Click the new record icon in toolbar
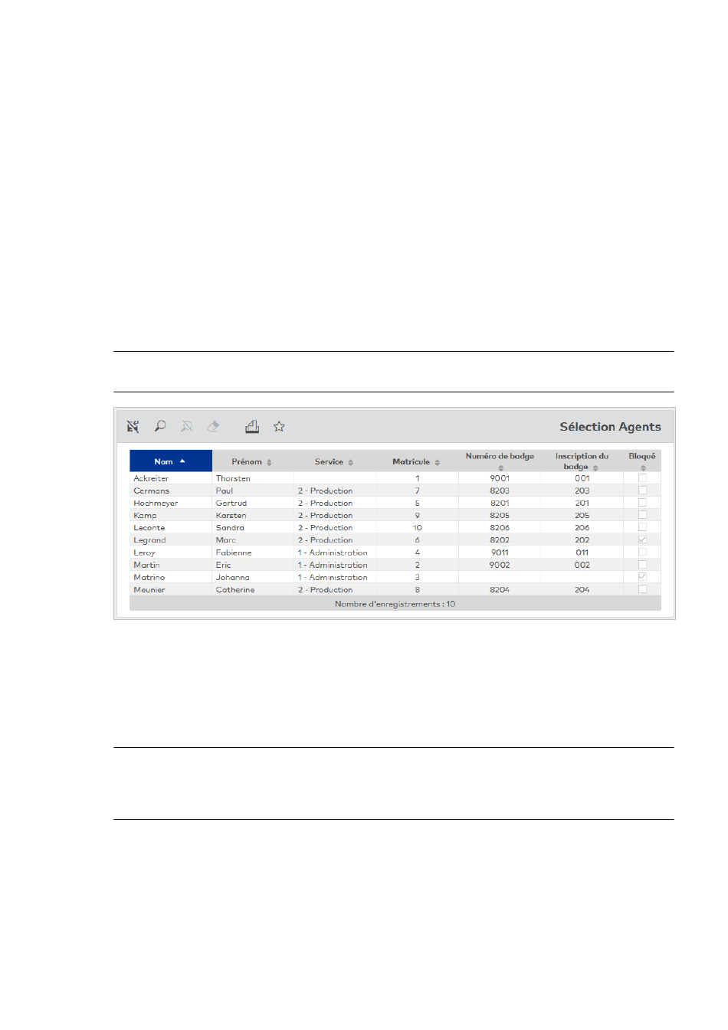The height and width of the screenshot is (1030, 728). 133,427
